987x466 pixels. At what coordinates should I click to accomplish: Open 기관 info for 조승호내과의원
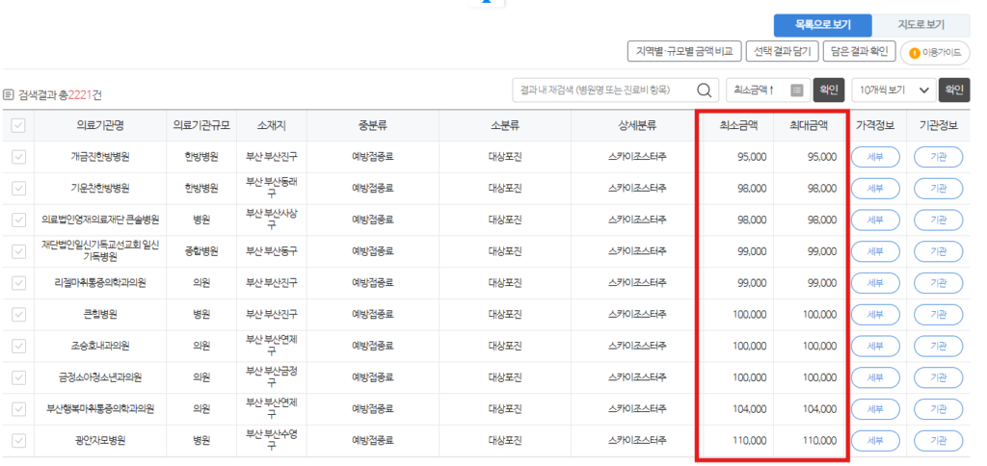tap(938, 346)
